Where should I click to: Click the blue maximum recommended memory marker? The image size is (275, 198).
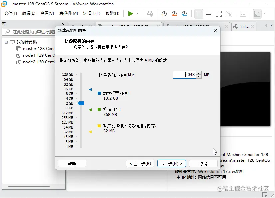(90, 90)
